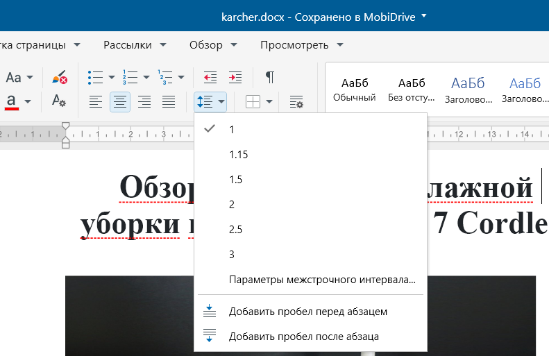Select line spacing 3
This screenshot has height=356, width=549.
point(310,255)
